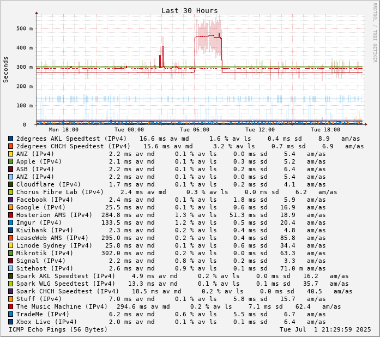Image resolution: width=380 pixels, height=337 pixels.
Task: Click the '400 m' y-axis tick label
Action: click(25, 47)
